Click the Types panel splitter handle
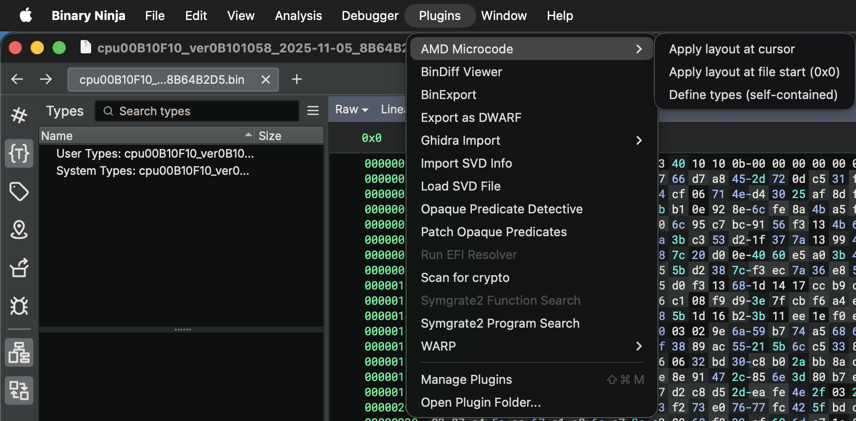This screenshot has height=421, width=856. [x=182, y=330]
